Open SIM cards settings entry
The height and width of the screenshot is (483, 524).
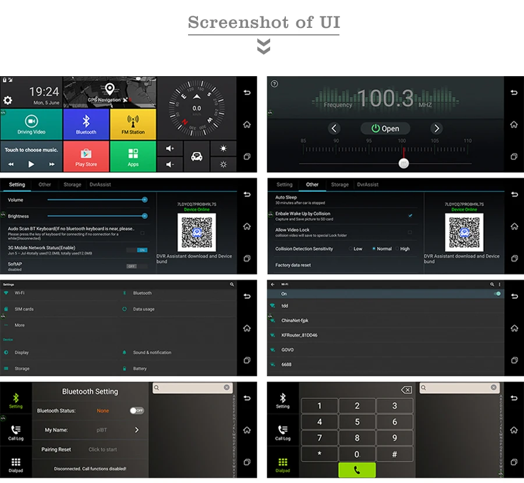click(60, 309)
